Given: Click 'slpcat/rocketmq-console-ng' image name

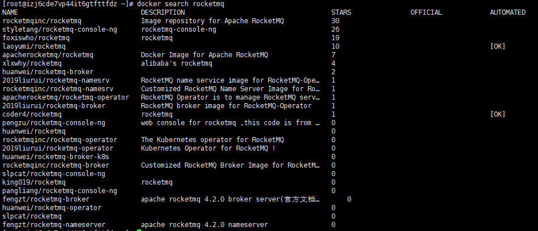Looking at the screenshot, I should click(x=54, y=174).
